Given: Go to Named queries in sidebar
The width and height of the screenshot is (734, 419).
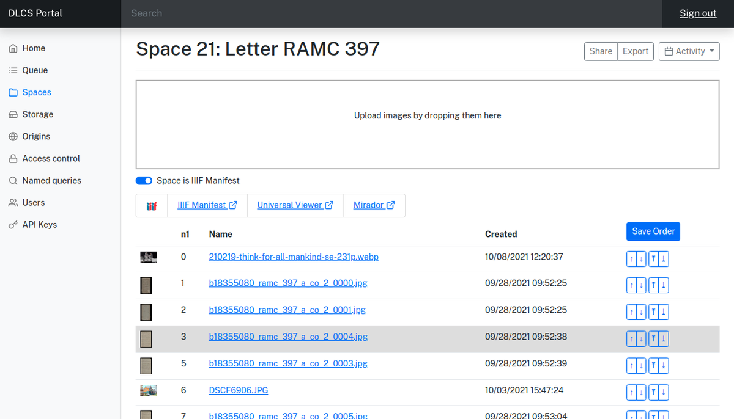Looking at the screenshot, I should 51,180.
